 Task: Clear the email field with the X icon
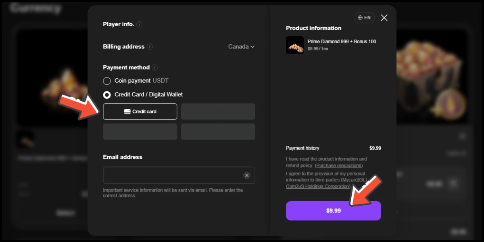pos(247,175)
